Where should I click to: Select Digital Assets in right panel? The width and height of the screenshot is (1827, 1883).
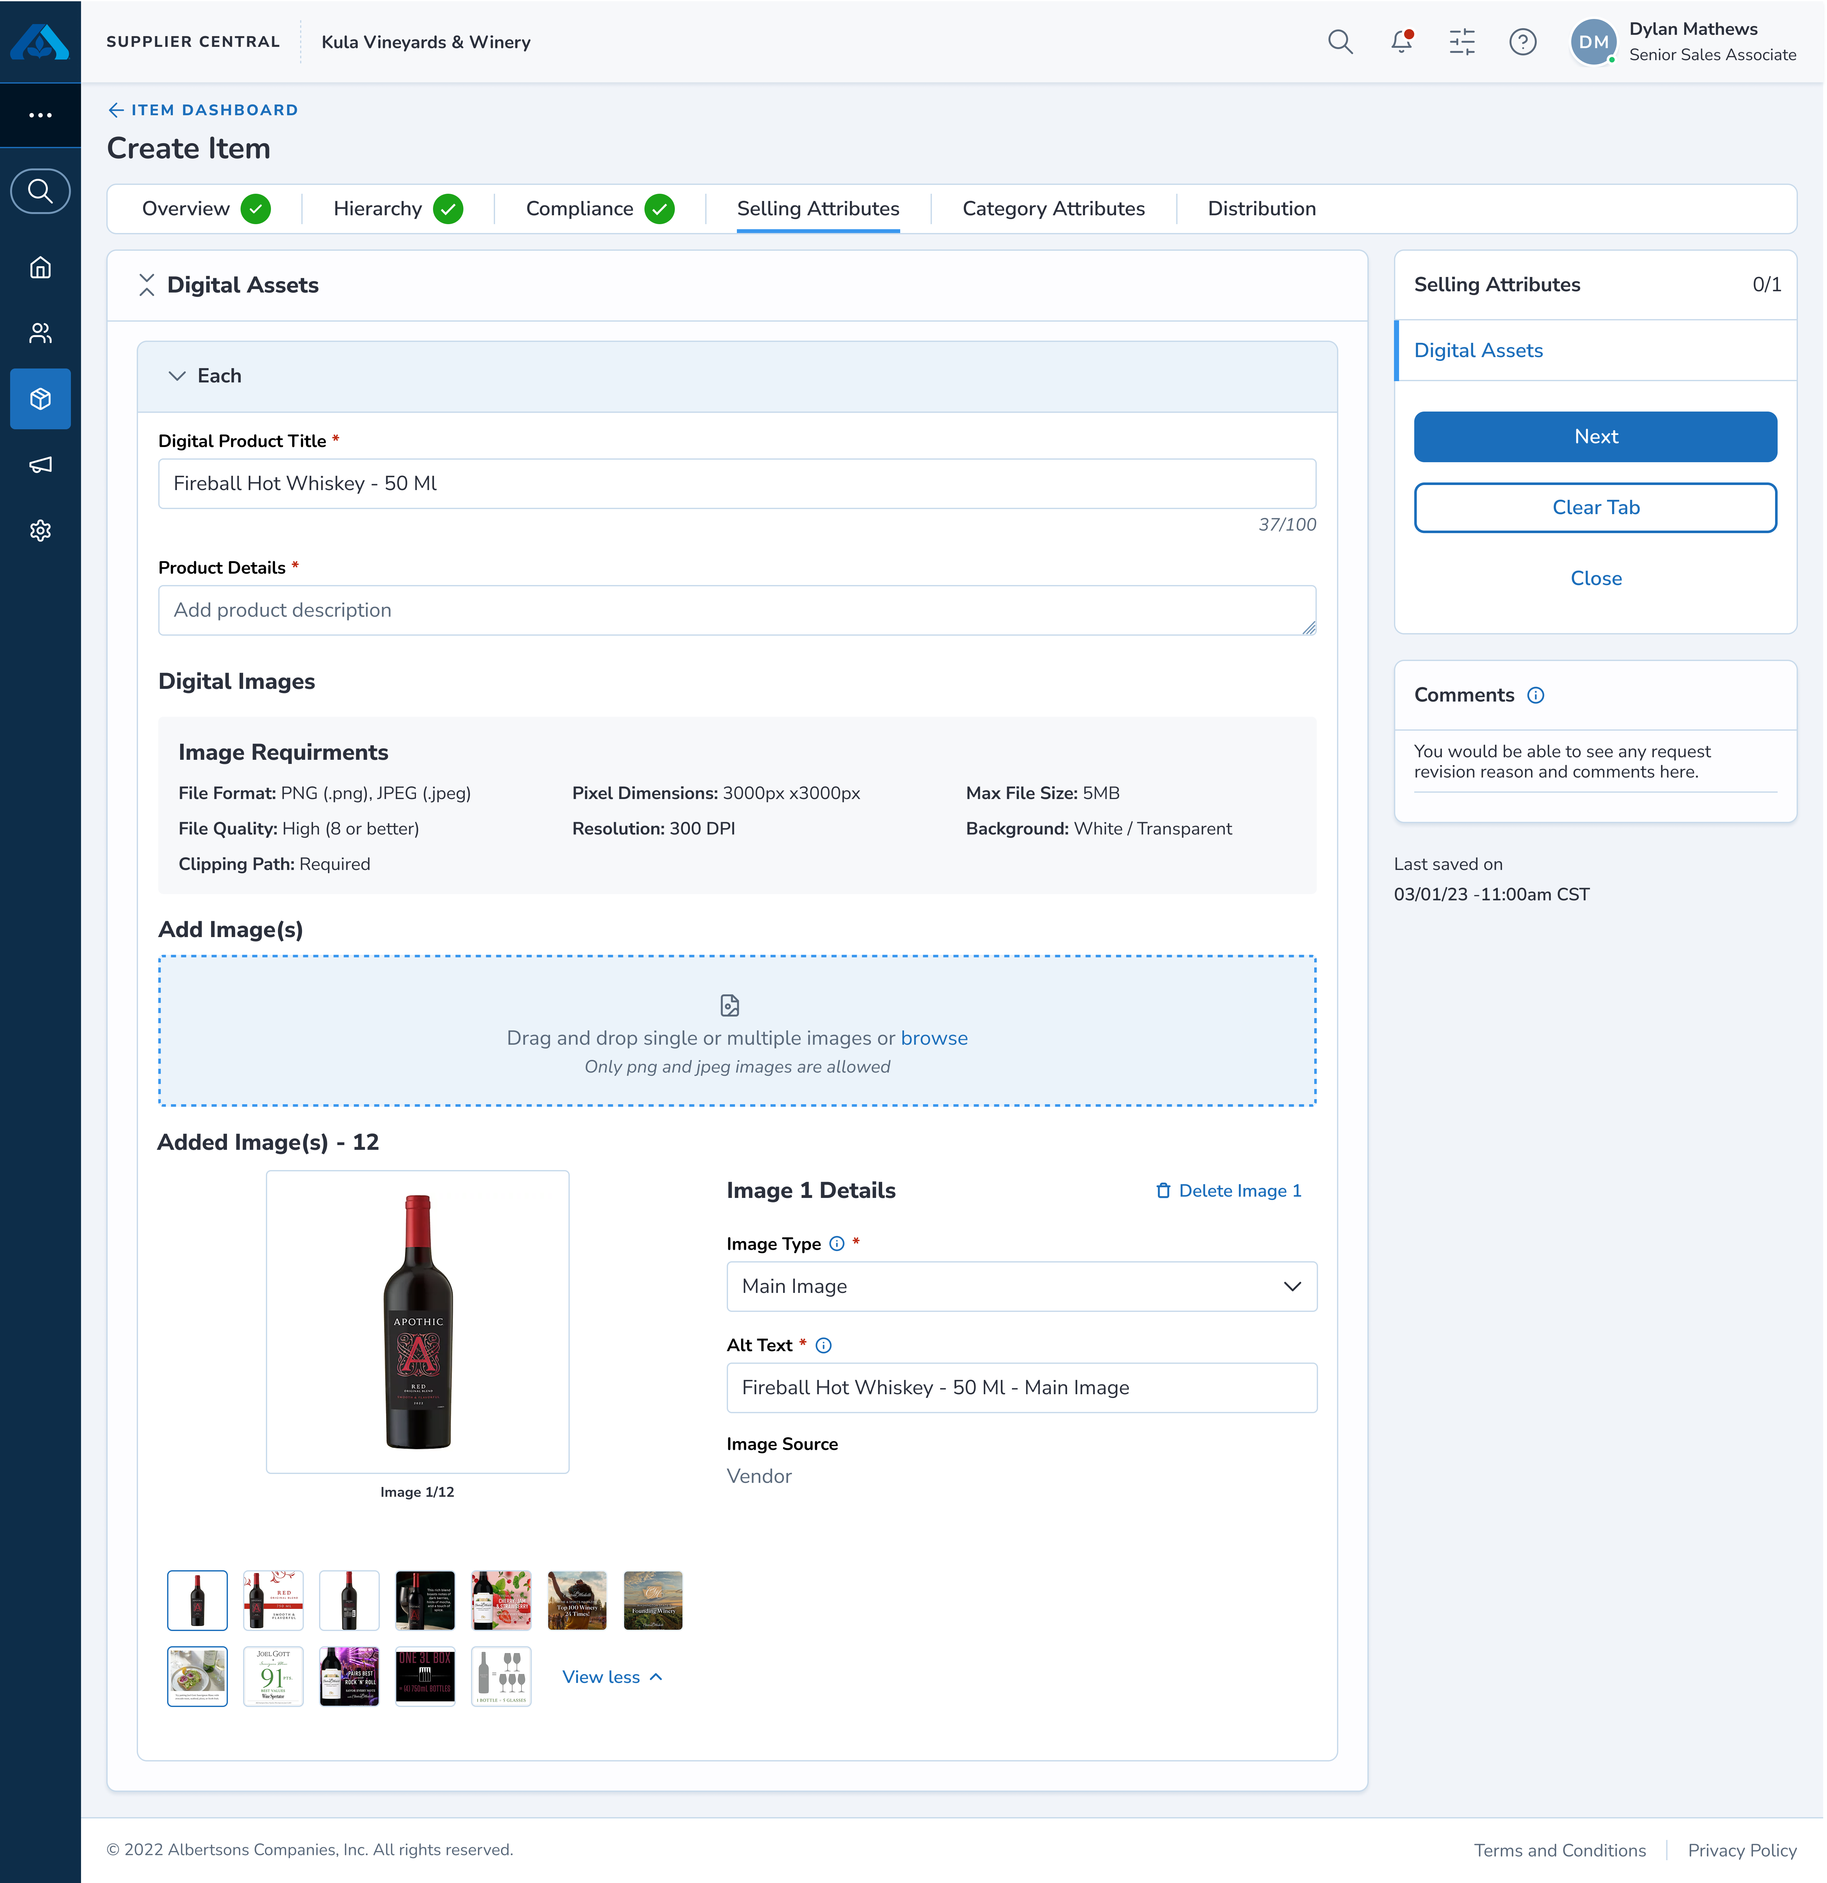point(1478,351)
